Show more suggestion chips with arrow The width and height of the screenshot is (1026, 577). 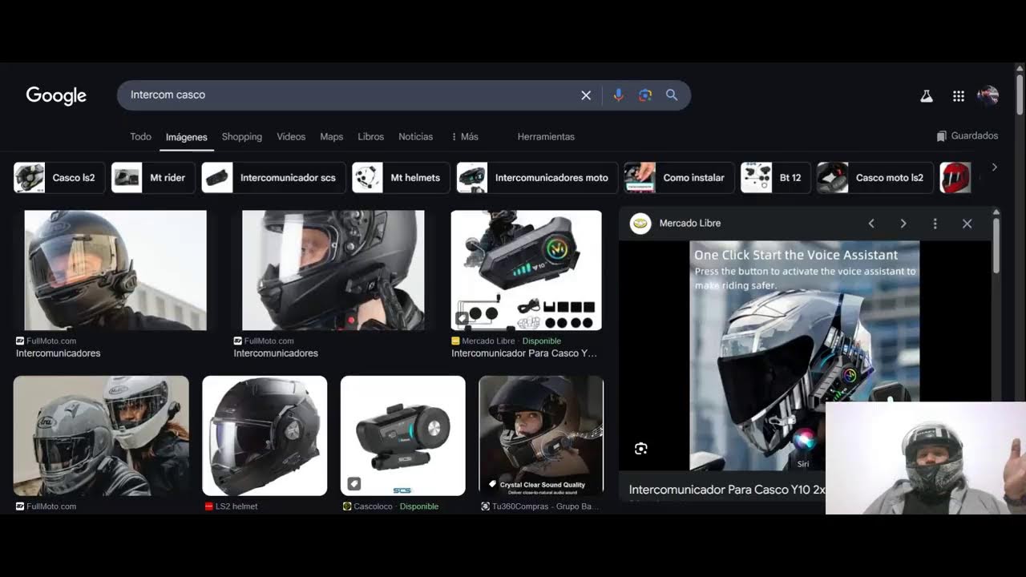click(x=995, y=167)
